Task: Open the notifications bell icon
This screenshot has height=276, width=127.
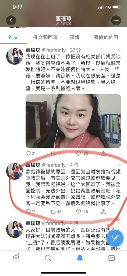Action: [80, 258]
